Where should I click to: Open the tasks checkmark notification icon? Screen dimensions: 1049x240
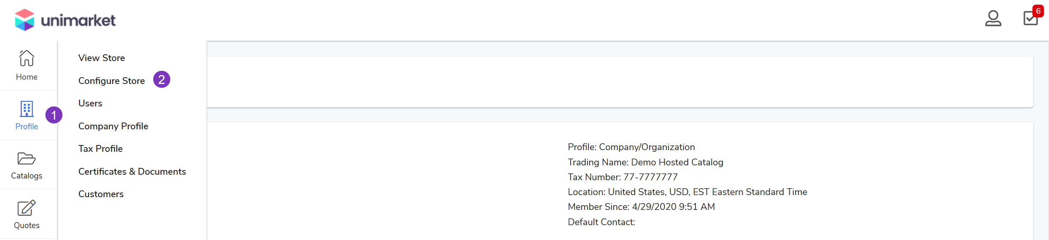click(x=1030, y=19)
